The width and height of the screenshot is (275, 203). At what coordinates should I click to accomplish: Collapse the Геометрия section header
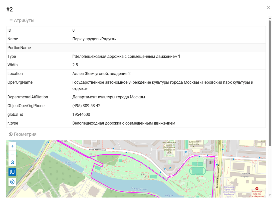pos(25,134)
